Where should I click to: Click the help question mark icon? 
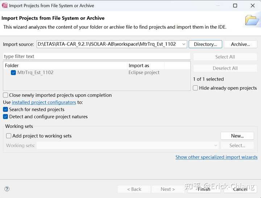tap(7, 189)
